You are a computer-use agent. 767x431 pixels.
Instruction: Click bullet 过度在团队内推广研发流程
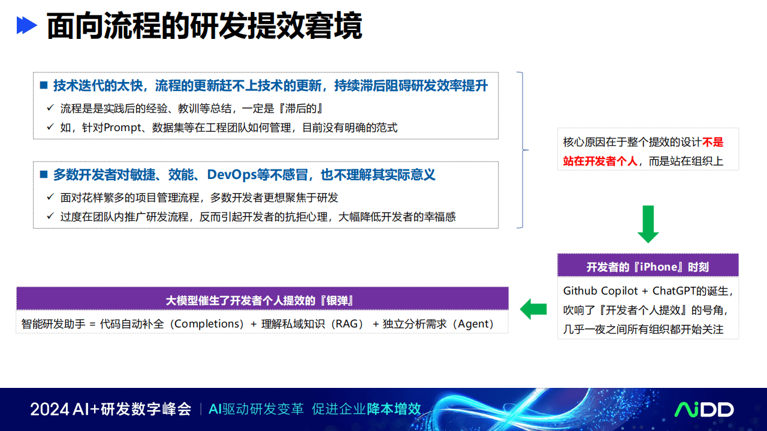(x=258, y=216)
